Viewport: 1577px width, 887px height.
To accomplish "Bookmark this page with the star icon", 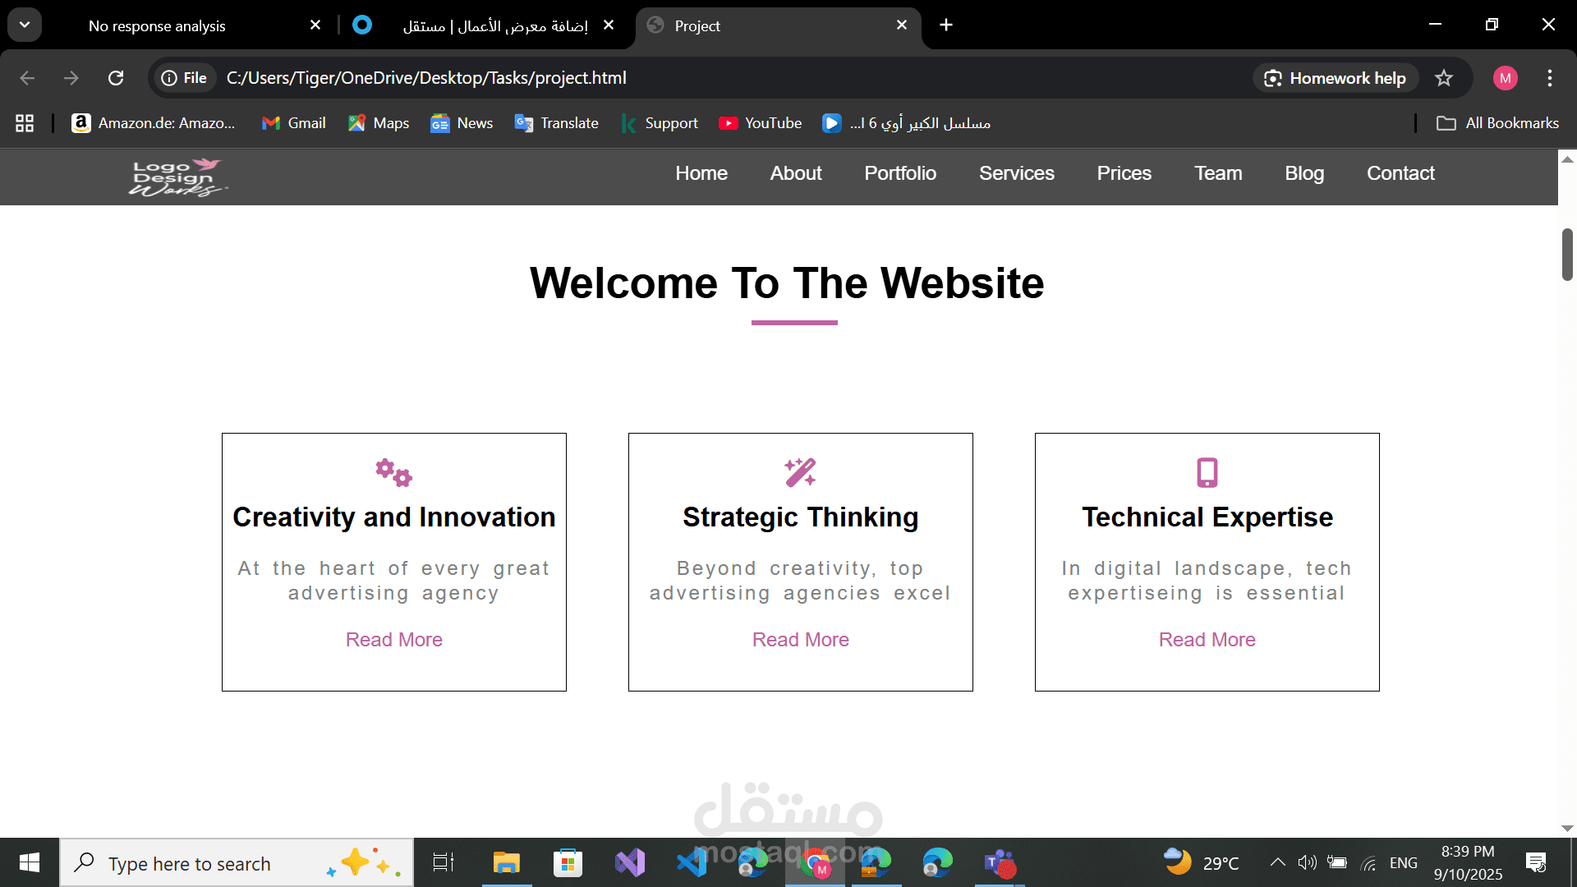I will [x=1443, y=78].
